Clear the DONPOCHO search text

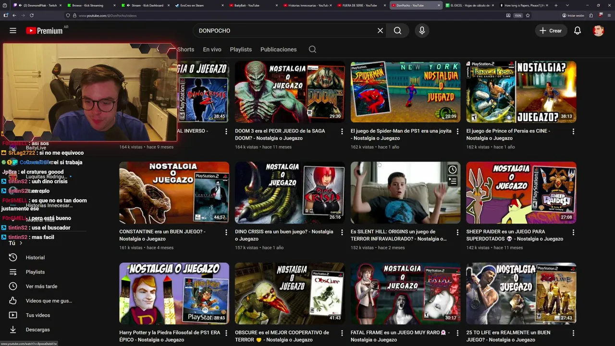coord(380,30)
